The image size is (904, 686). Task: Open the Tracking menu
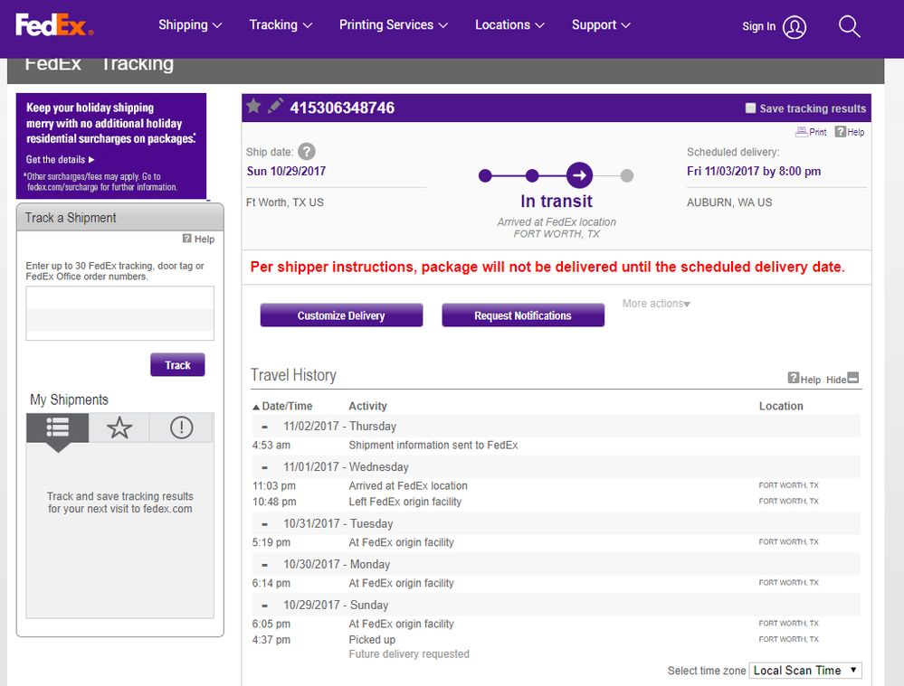pyautogui.click(x=281, y=24)
